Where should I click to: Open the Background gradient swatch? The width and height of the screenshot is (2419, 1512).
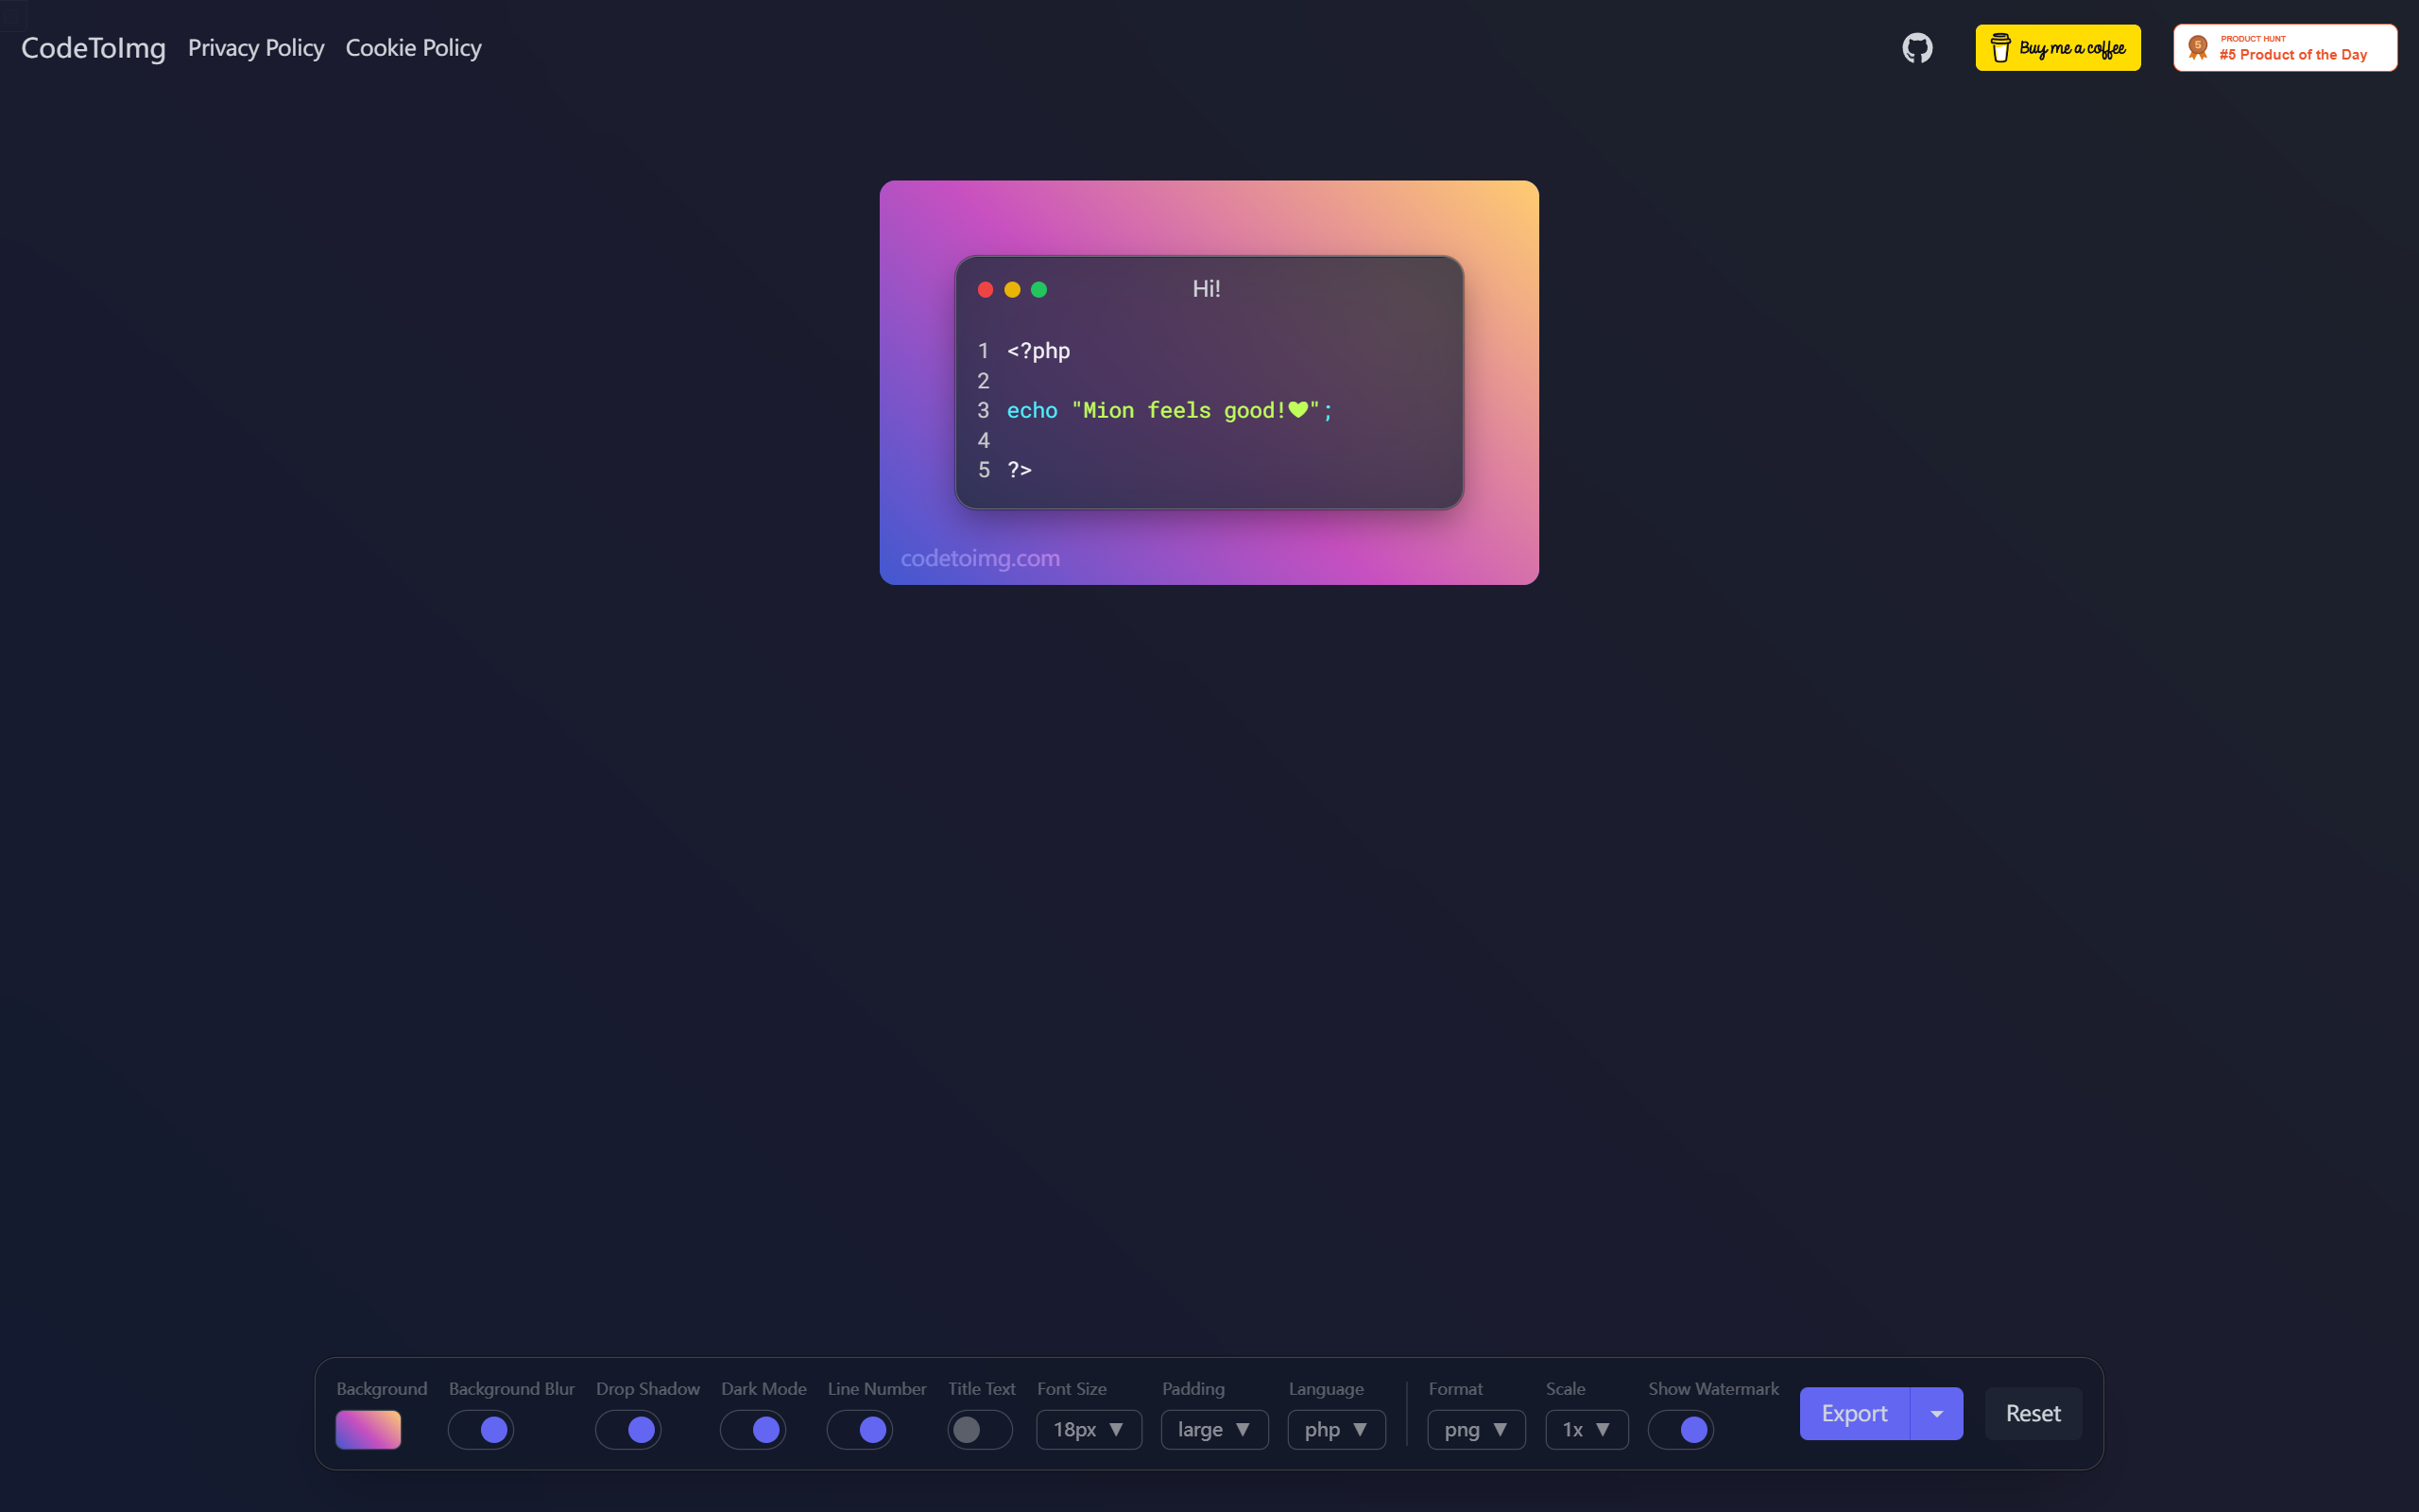point(368,1430)
